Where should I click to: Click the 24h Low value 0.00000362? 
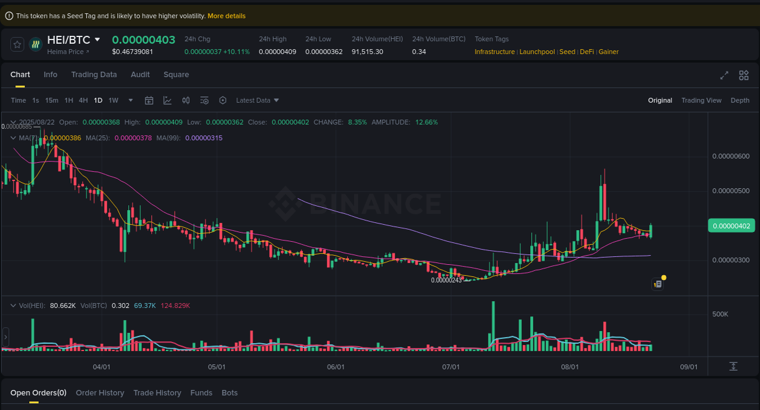324,52
